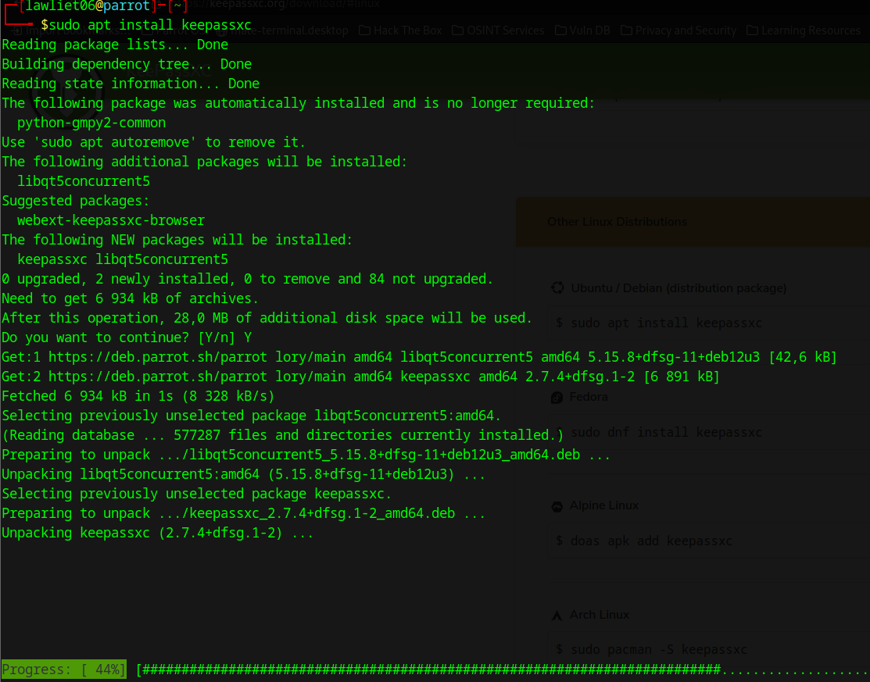Viewport: 870px width, 682px height.
Task: Click the Alpine Linux logo icon
Action: pyautogui.click(x=557, y=506)
